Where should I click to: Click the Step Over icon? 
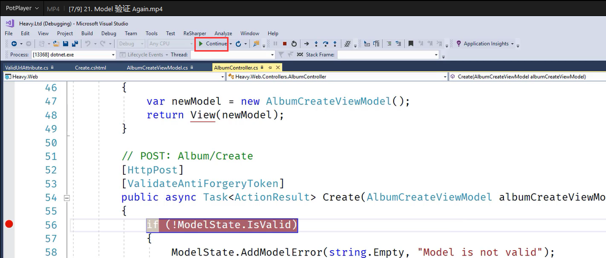[x=325, y=44]
